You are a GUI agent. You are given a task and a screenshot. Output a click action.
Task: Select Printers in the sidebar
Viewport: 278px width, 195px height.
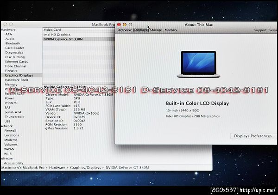click(x=11, y=103)
